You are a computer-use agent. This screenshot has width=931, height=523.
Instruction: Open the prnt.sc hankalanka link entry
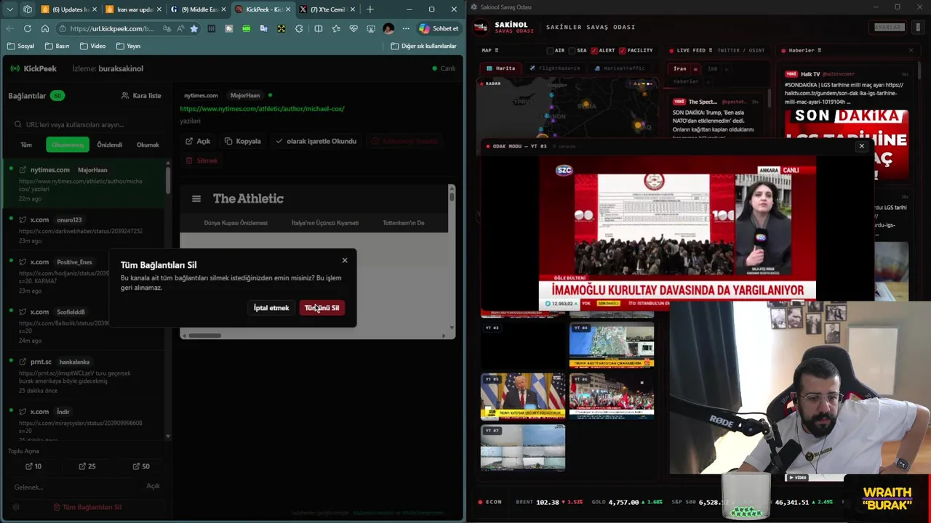(x=84, y=376)
